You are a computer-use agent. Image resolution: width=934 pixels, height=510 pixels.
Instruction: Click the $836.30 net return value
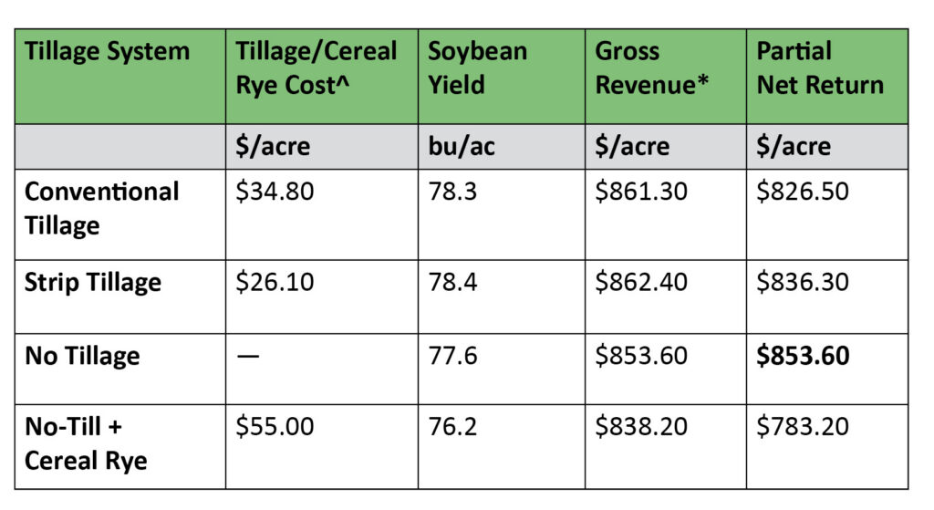click(x=803, y=283)
